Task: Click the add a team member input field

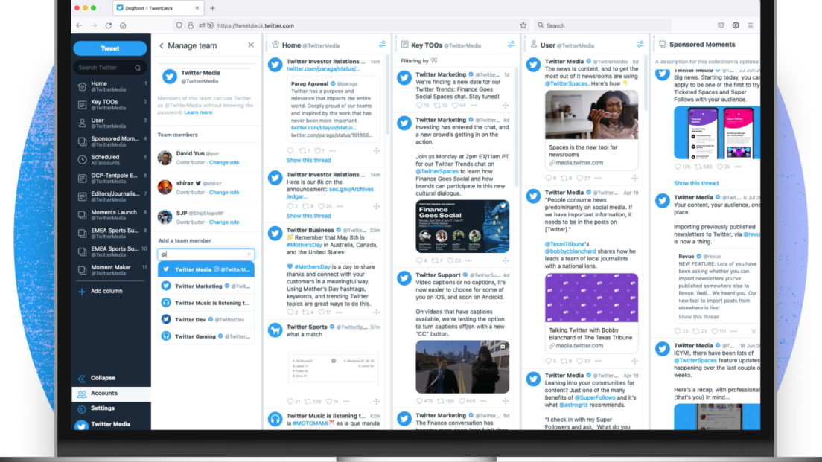Action: tap(206, 254)
